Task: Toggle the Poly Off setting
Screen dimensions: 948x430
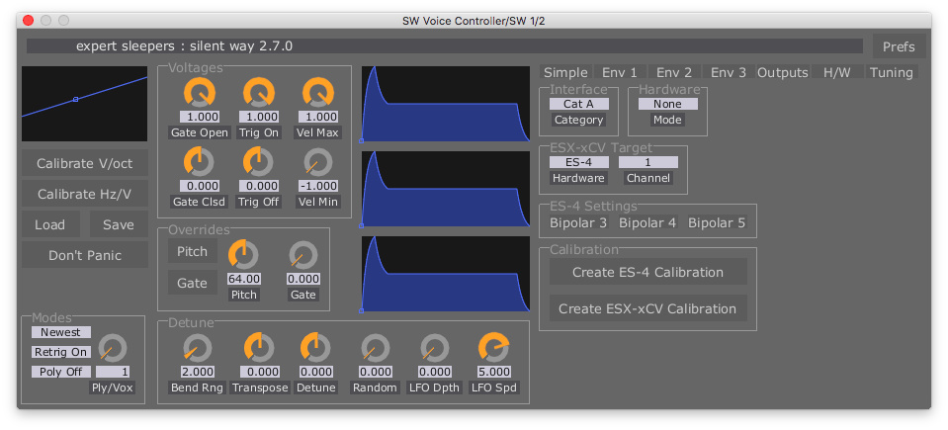Action: (61, 372)
